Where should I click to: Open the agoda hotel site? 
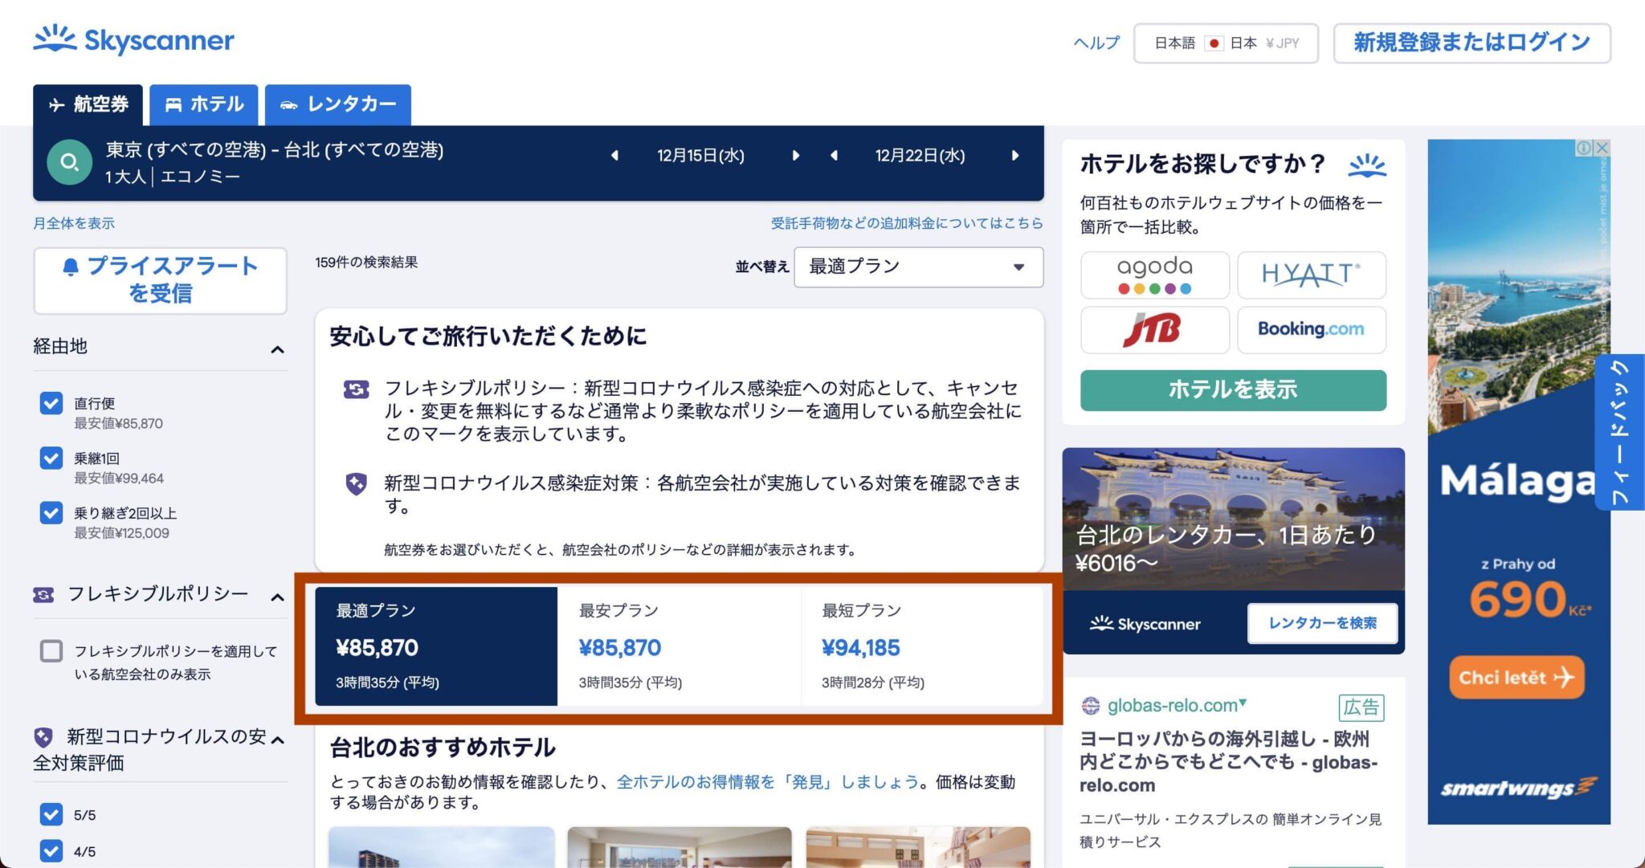click(x=1153, y=274)
